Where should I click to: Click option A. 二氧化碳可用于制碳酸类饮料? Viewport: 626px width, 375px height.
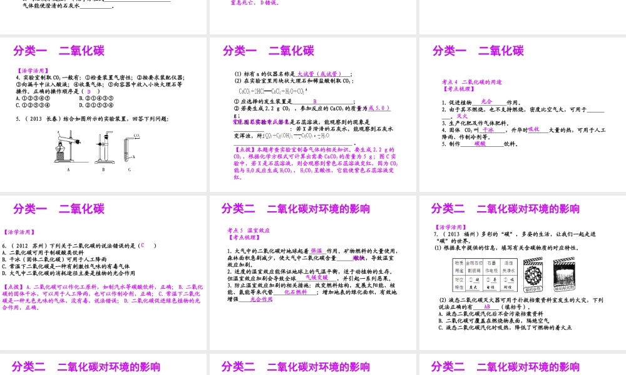click(x=43, y=252)
